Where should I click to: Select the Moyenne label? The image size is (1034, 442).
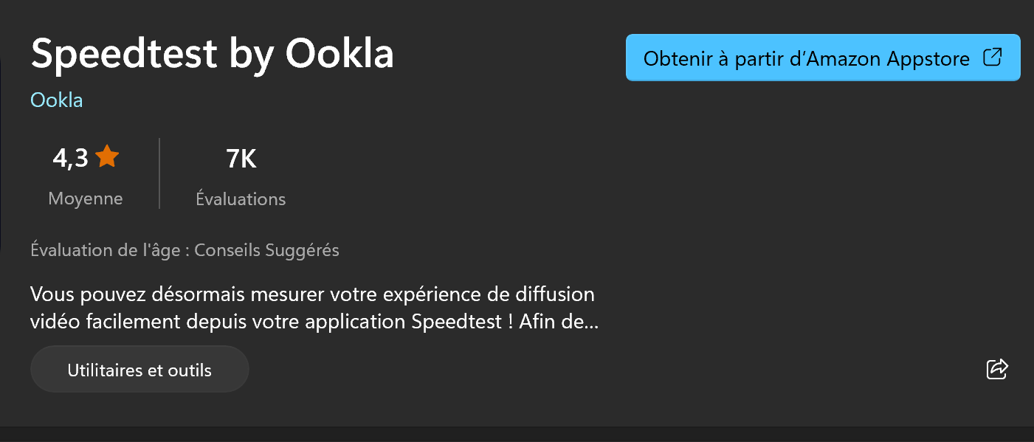click(x=86, y=198)
